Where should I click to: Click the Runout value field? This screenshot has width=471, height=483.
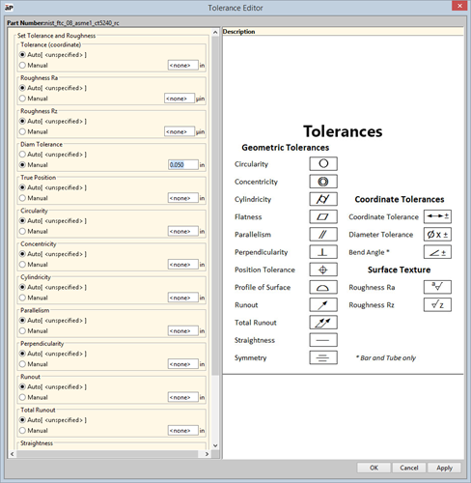coord(183,397)
